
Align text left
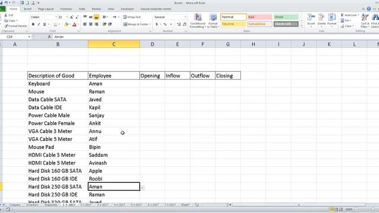[85, 24]
